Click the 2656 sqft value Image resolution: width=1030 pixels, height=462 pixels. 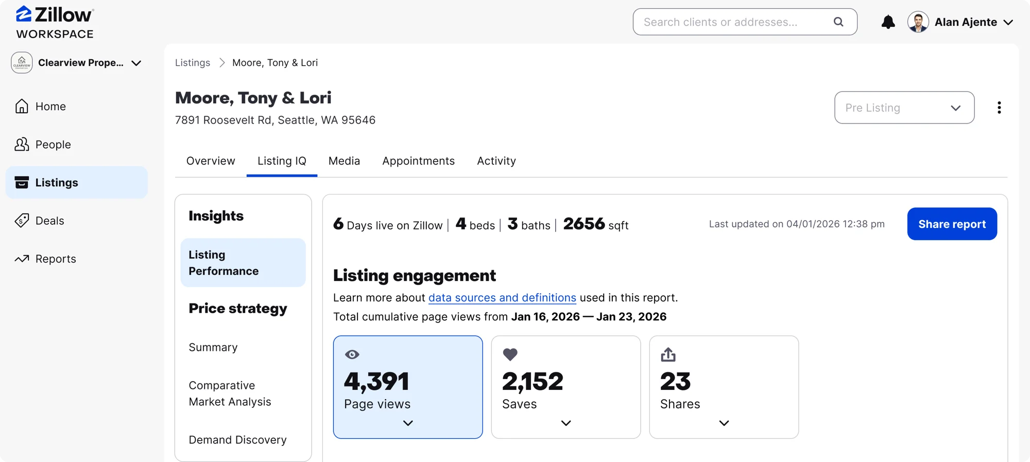pos(596,224)
